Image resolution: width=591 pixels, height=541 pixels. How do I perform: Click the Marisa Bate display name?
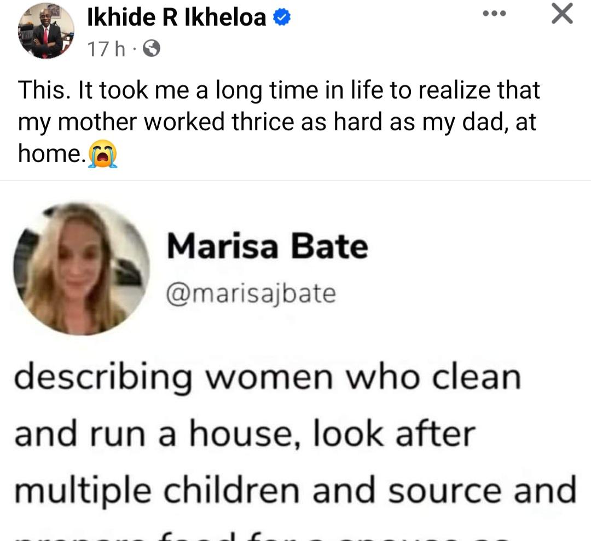click(267, 246)
